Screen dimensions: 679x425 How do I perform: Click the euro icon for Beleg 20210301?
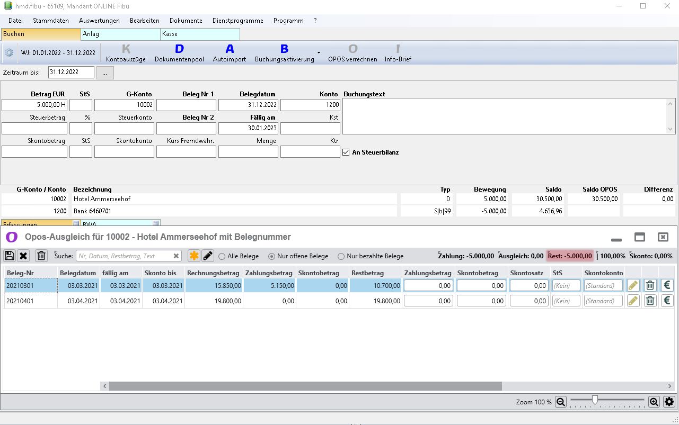pyautogui.click(x=667, y=285)
